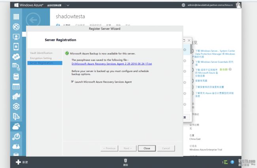This screenshot has width=257, height=168.
Task: Click 'Microsoft Azure Backup is now available' message
Action: click(103, 54)
